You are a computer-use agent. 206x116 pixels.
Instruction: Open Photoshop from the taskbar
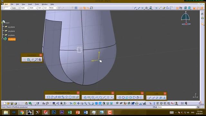click(54, 112)
